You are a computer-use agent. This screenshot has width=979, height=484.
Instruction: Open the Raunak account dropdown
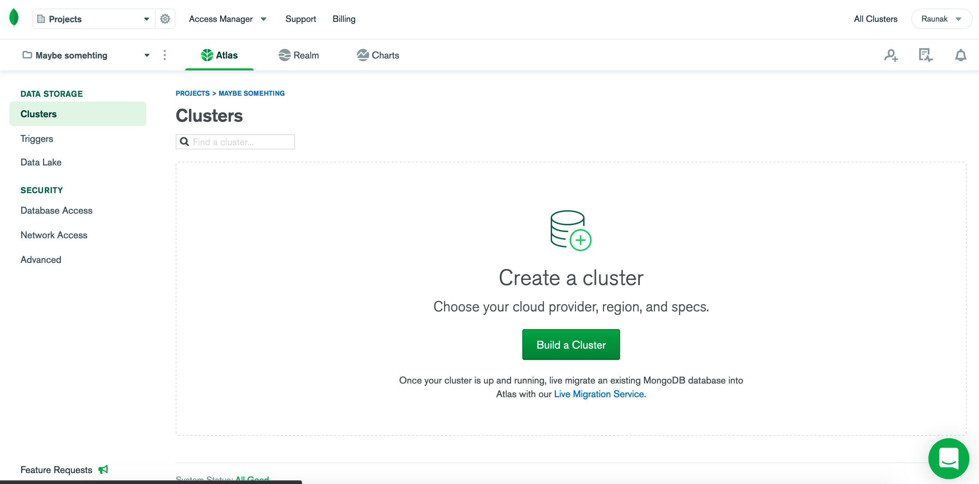coord(942,18)
